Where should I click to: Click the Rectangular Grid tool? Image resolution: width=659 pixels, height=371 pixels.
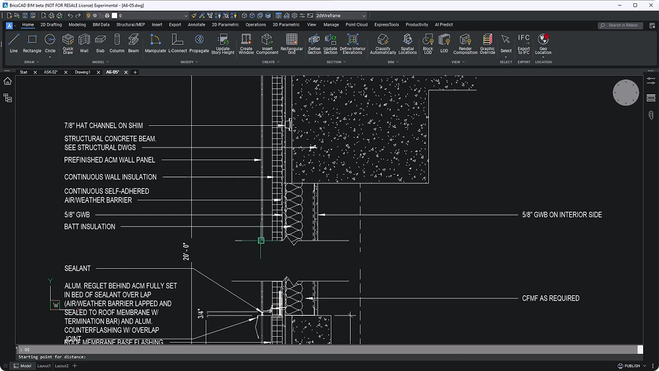point(292,43)
